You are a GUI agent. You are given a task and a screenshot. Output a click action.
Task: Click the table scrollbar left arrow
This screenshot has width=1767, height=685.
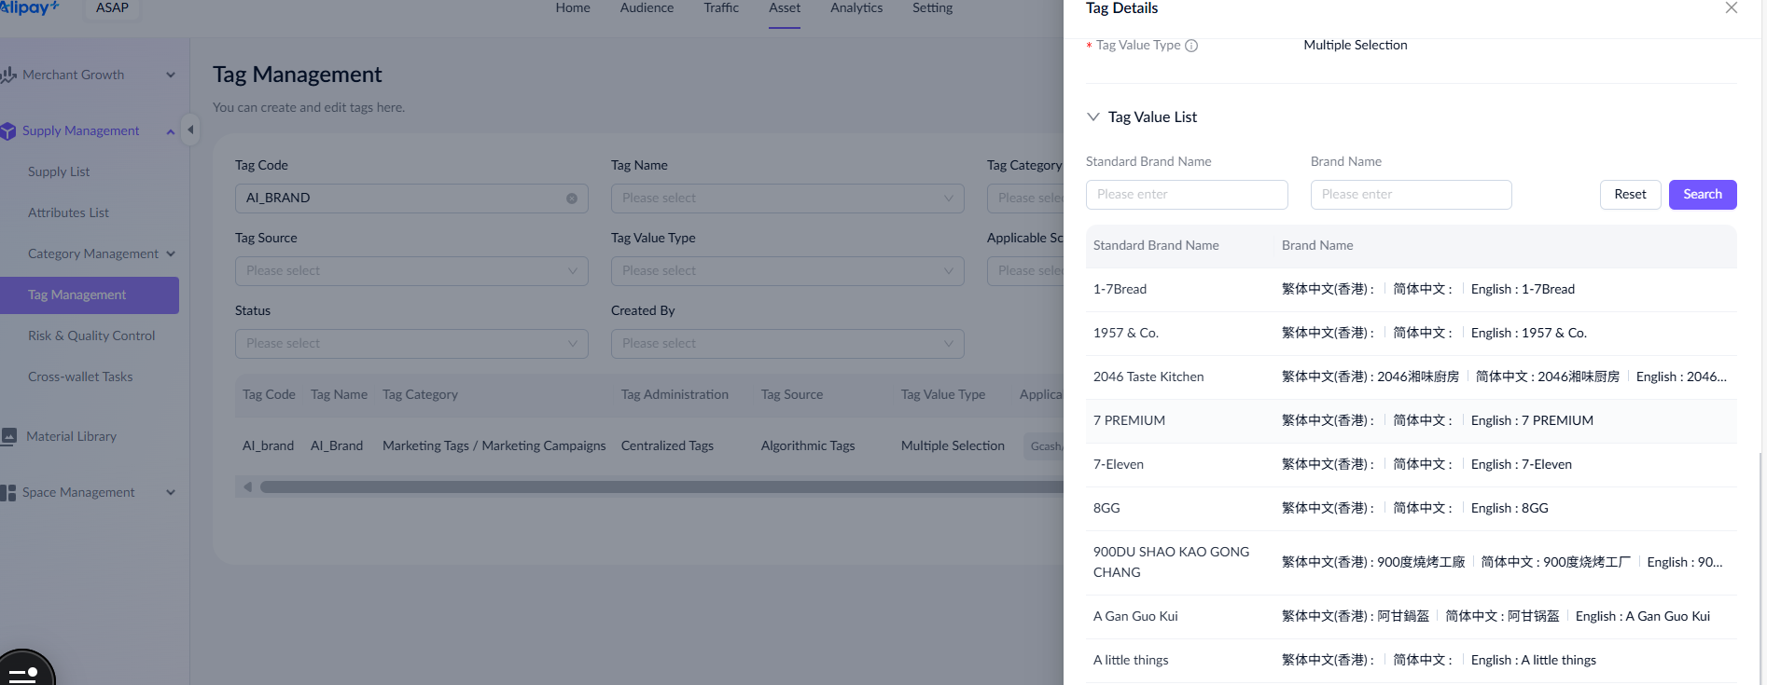pos(247,486)
